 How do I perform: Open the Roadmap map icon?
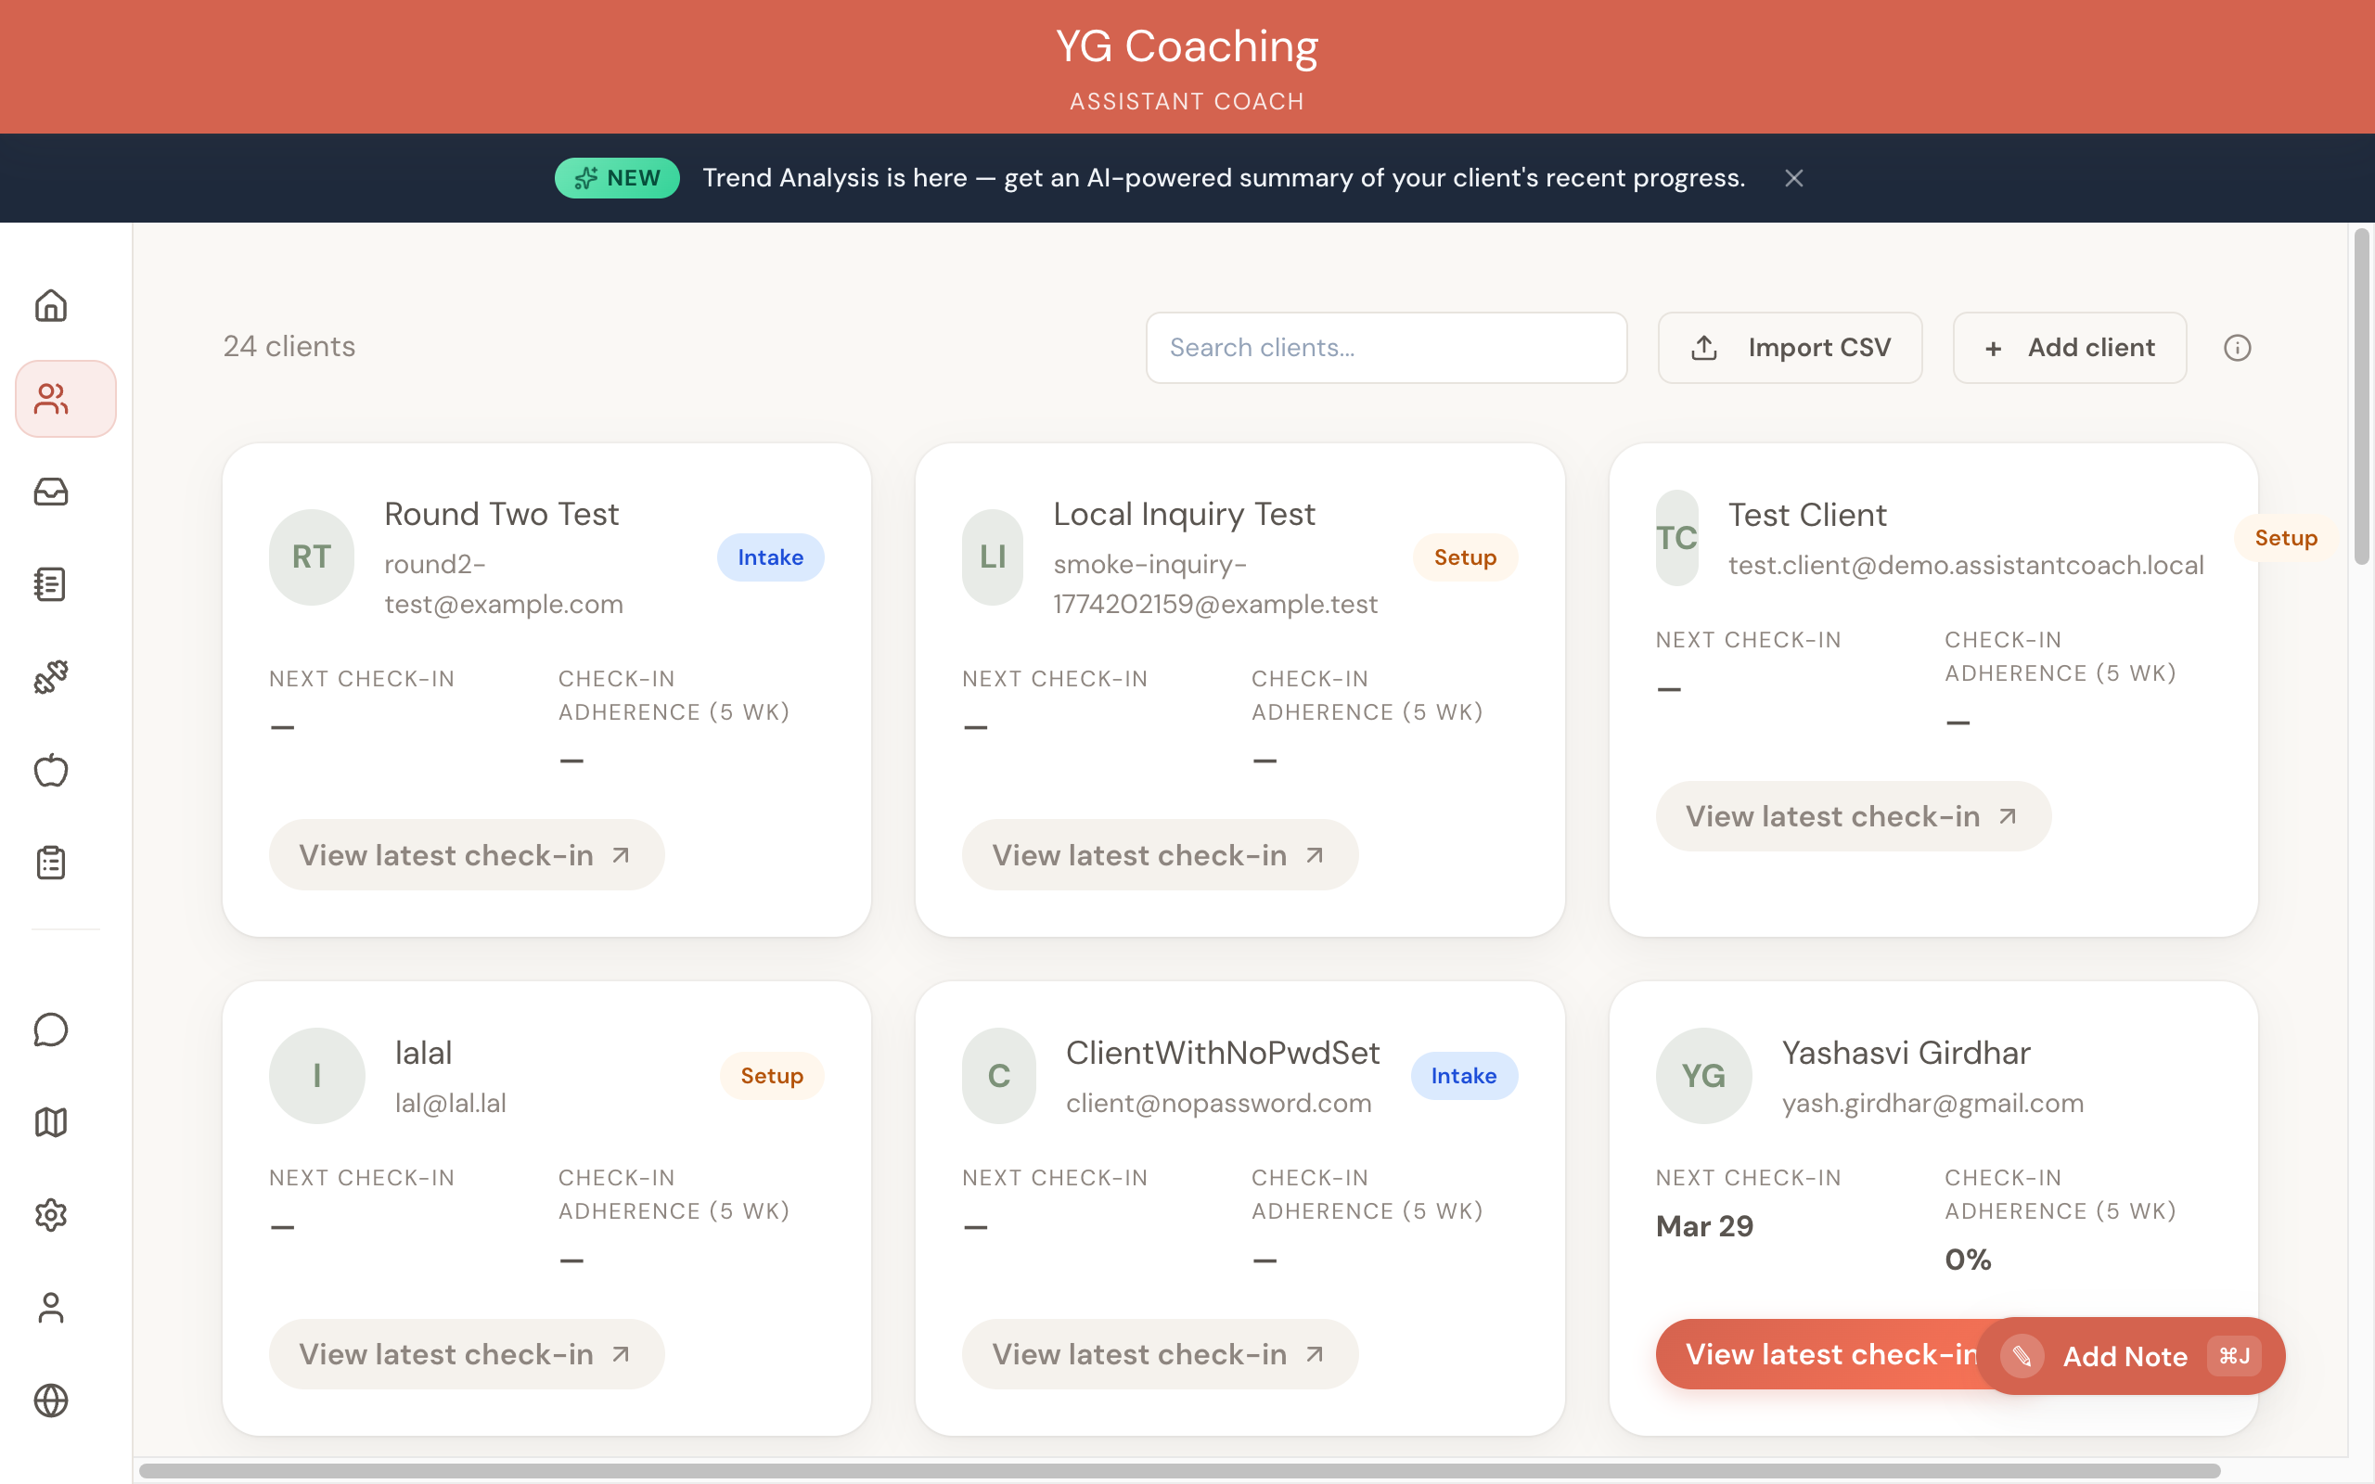point(50,1122)
